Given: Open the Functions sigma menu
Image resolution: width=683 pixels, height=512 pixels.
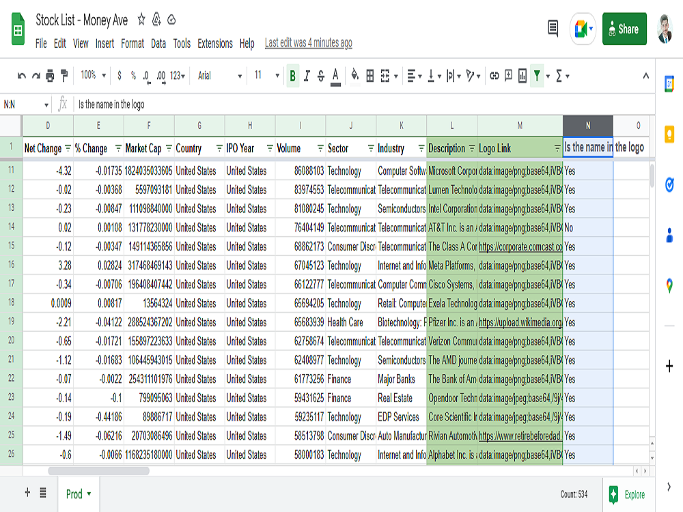Looking at the screenshot, I should 562,76.
